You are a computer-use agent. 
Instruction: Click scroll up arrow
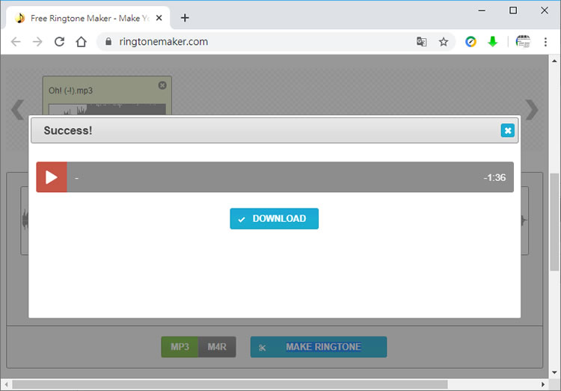554,61
